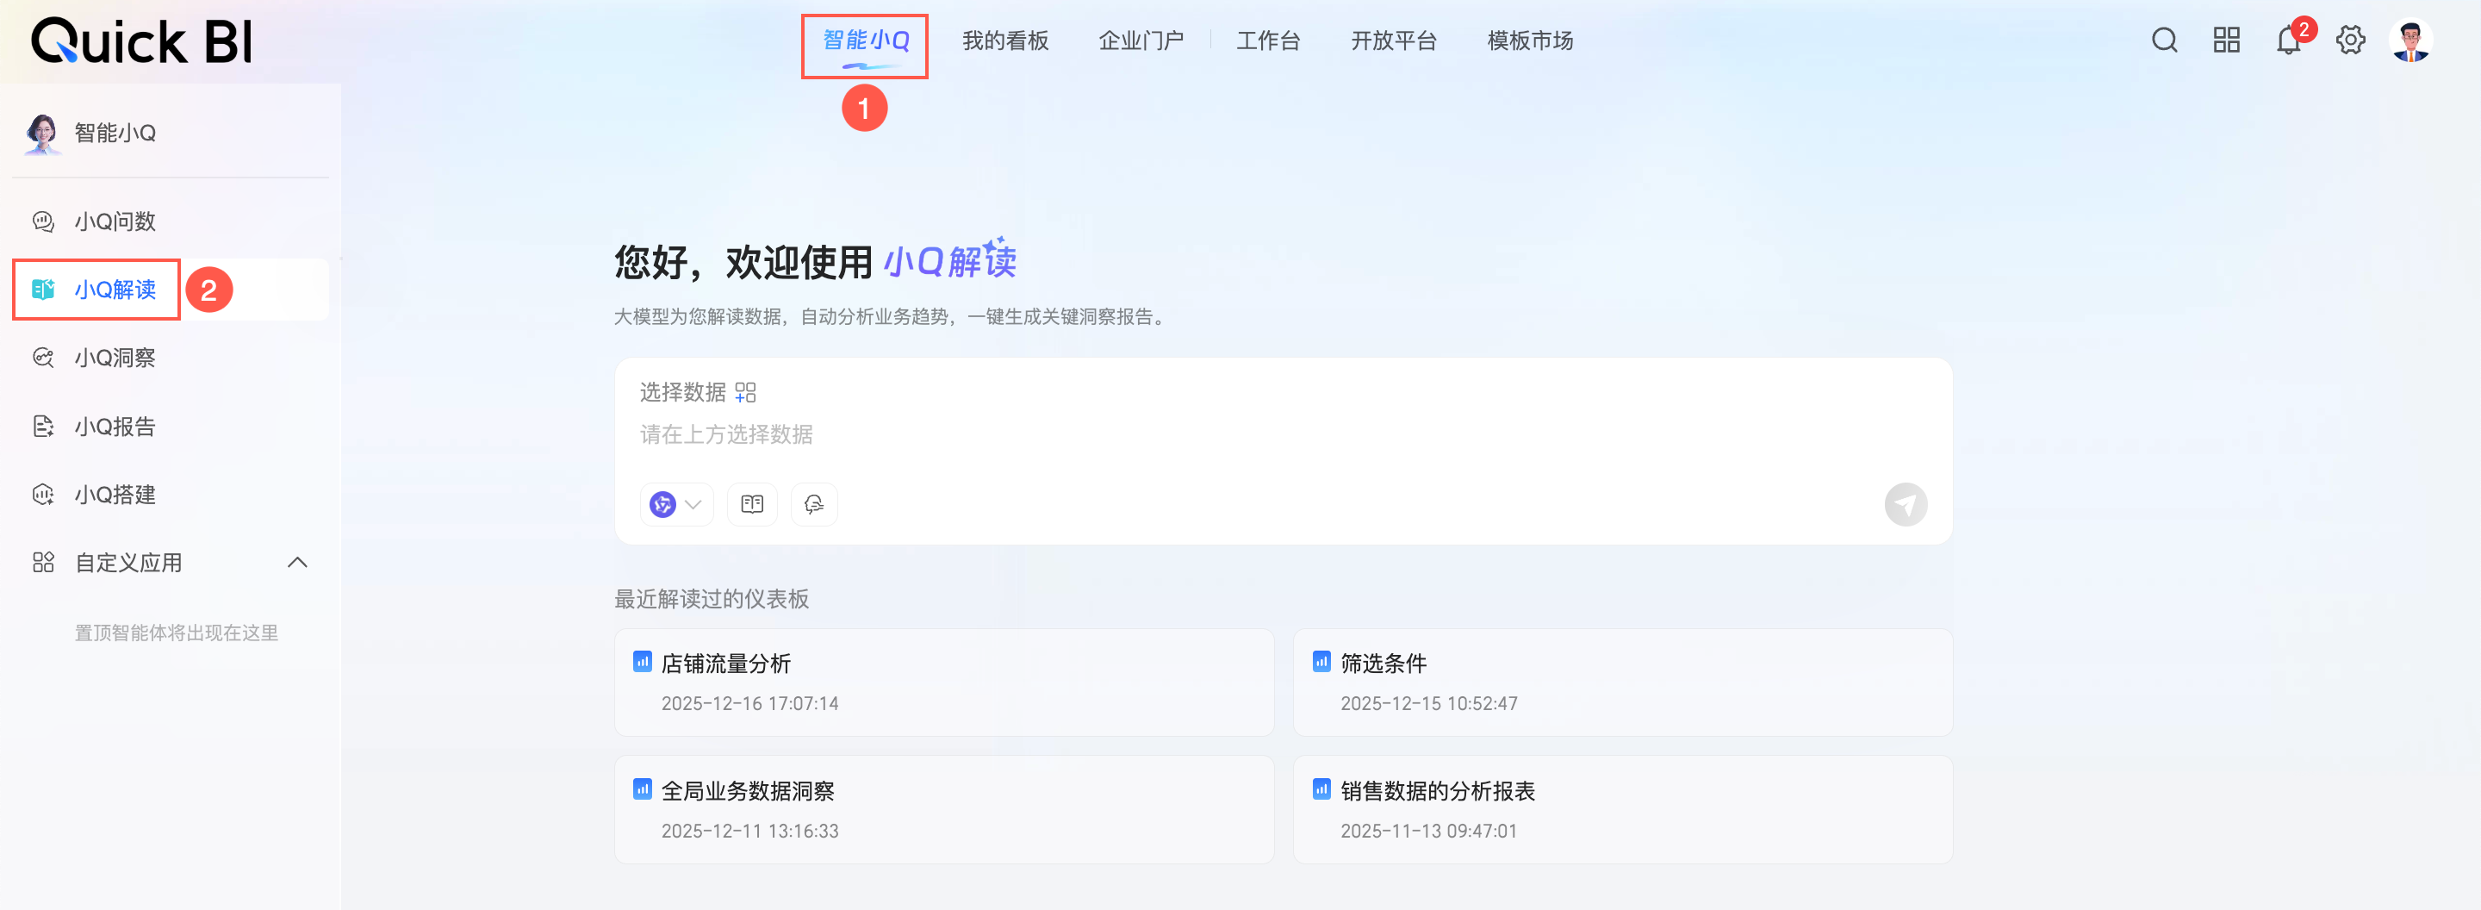The image size is (2481, 910).
Task: Click the open-book icon below the input
Action: (752, 503)
